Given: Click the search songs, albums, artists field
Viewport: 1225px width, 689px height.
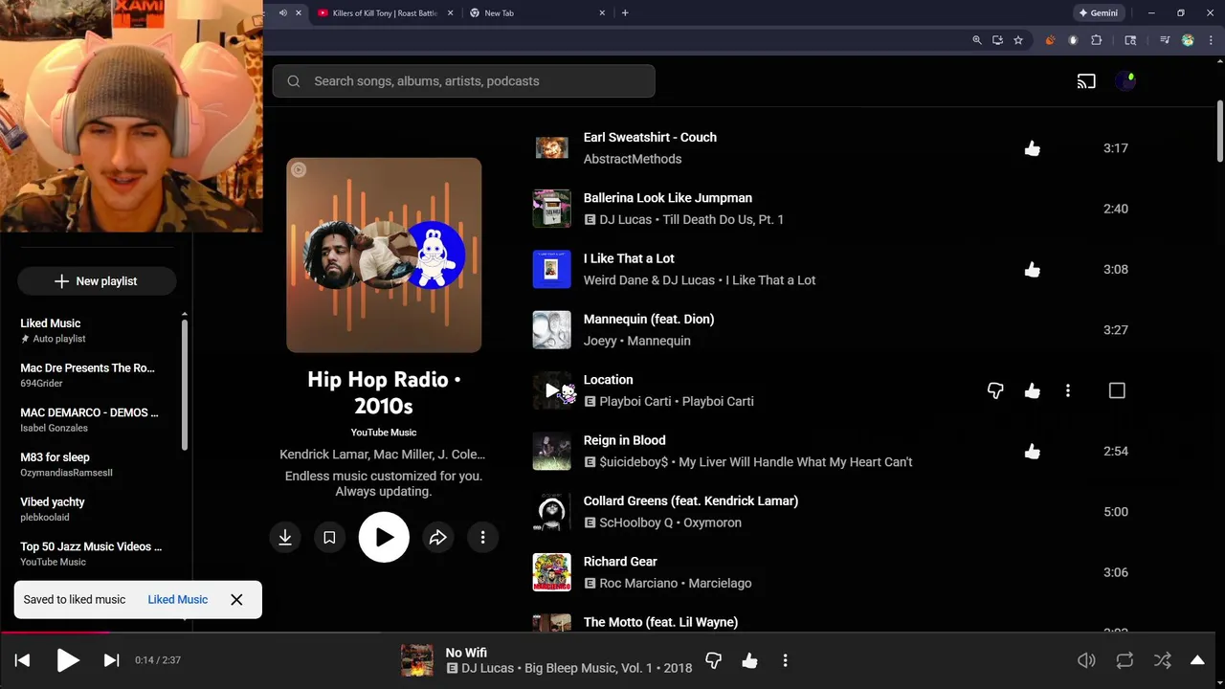Looking at the screenshot, I should [x=463, y=81].
